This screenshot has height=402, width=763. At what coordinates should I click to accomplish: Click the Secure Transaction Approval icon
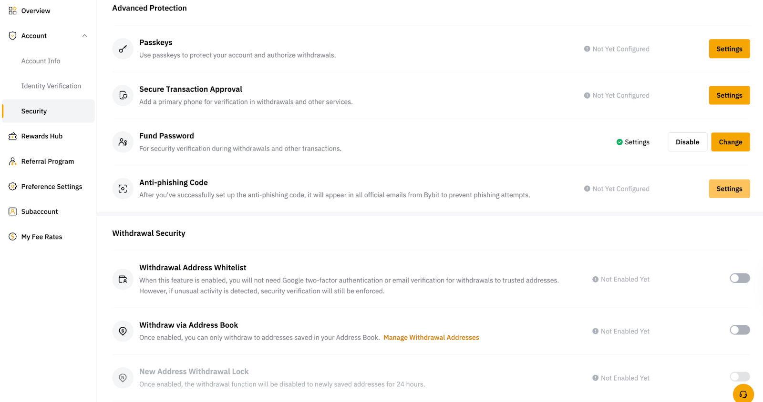point(123,95)
